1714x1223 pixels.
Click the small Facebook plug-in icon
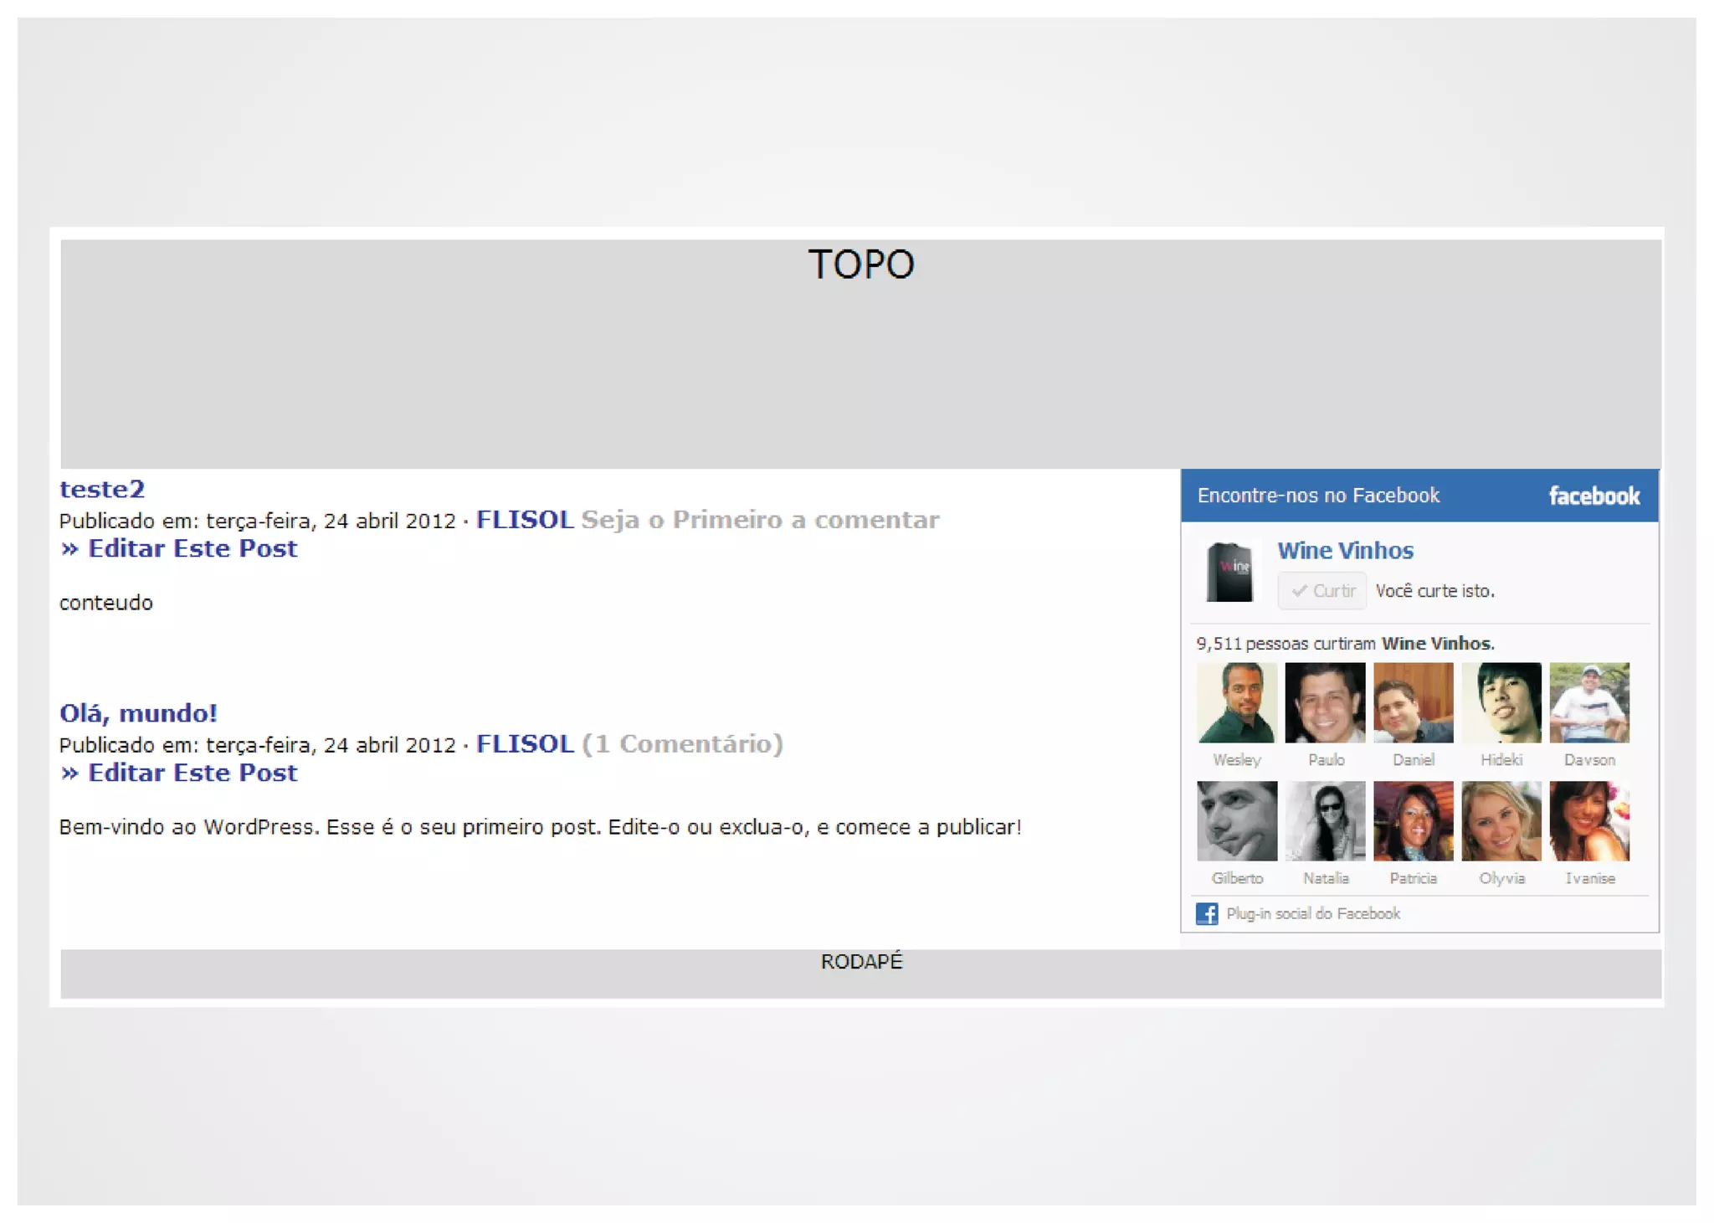1206,913
